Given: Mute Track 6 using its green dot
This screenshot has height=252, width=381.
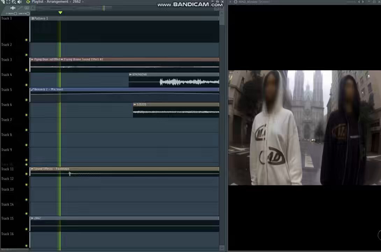Looking at the screenshot, I should 27,115.
